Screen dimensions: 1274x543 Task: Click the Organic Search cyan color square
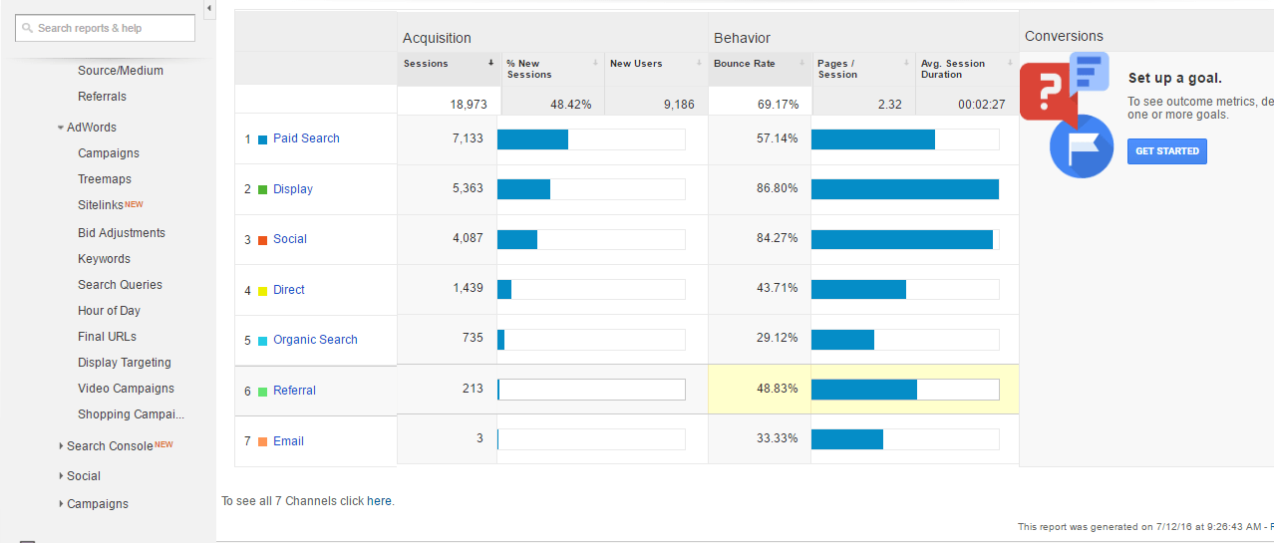262,341
